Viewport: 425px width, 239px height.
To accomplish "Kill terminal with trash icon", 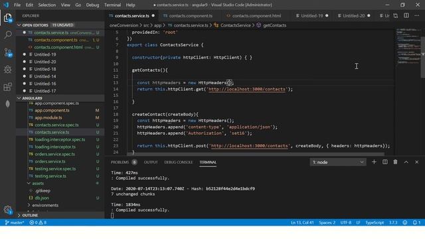I will tap(396, 162).
